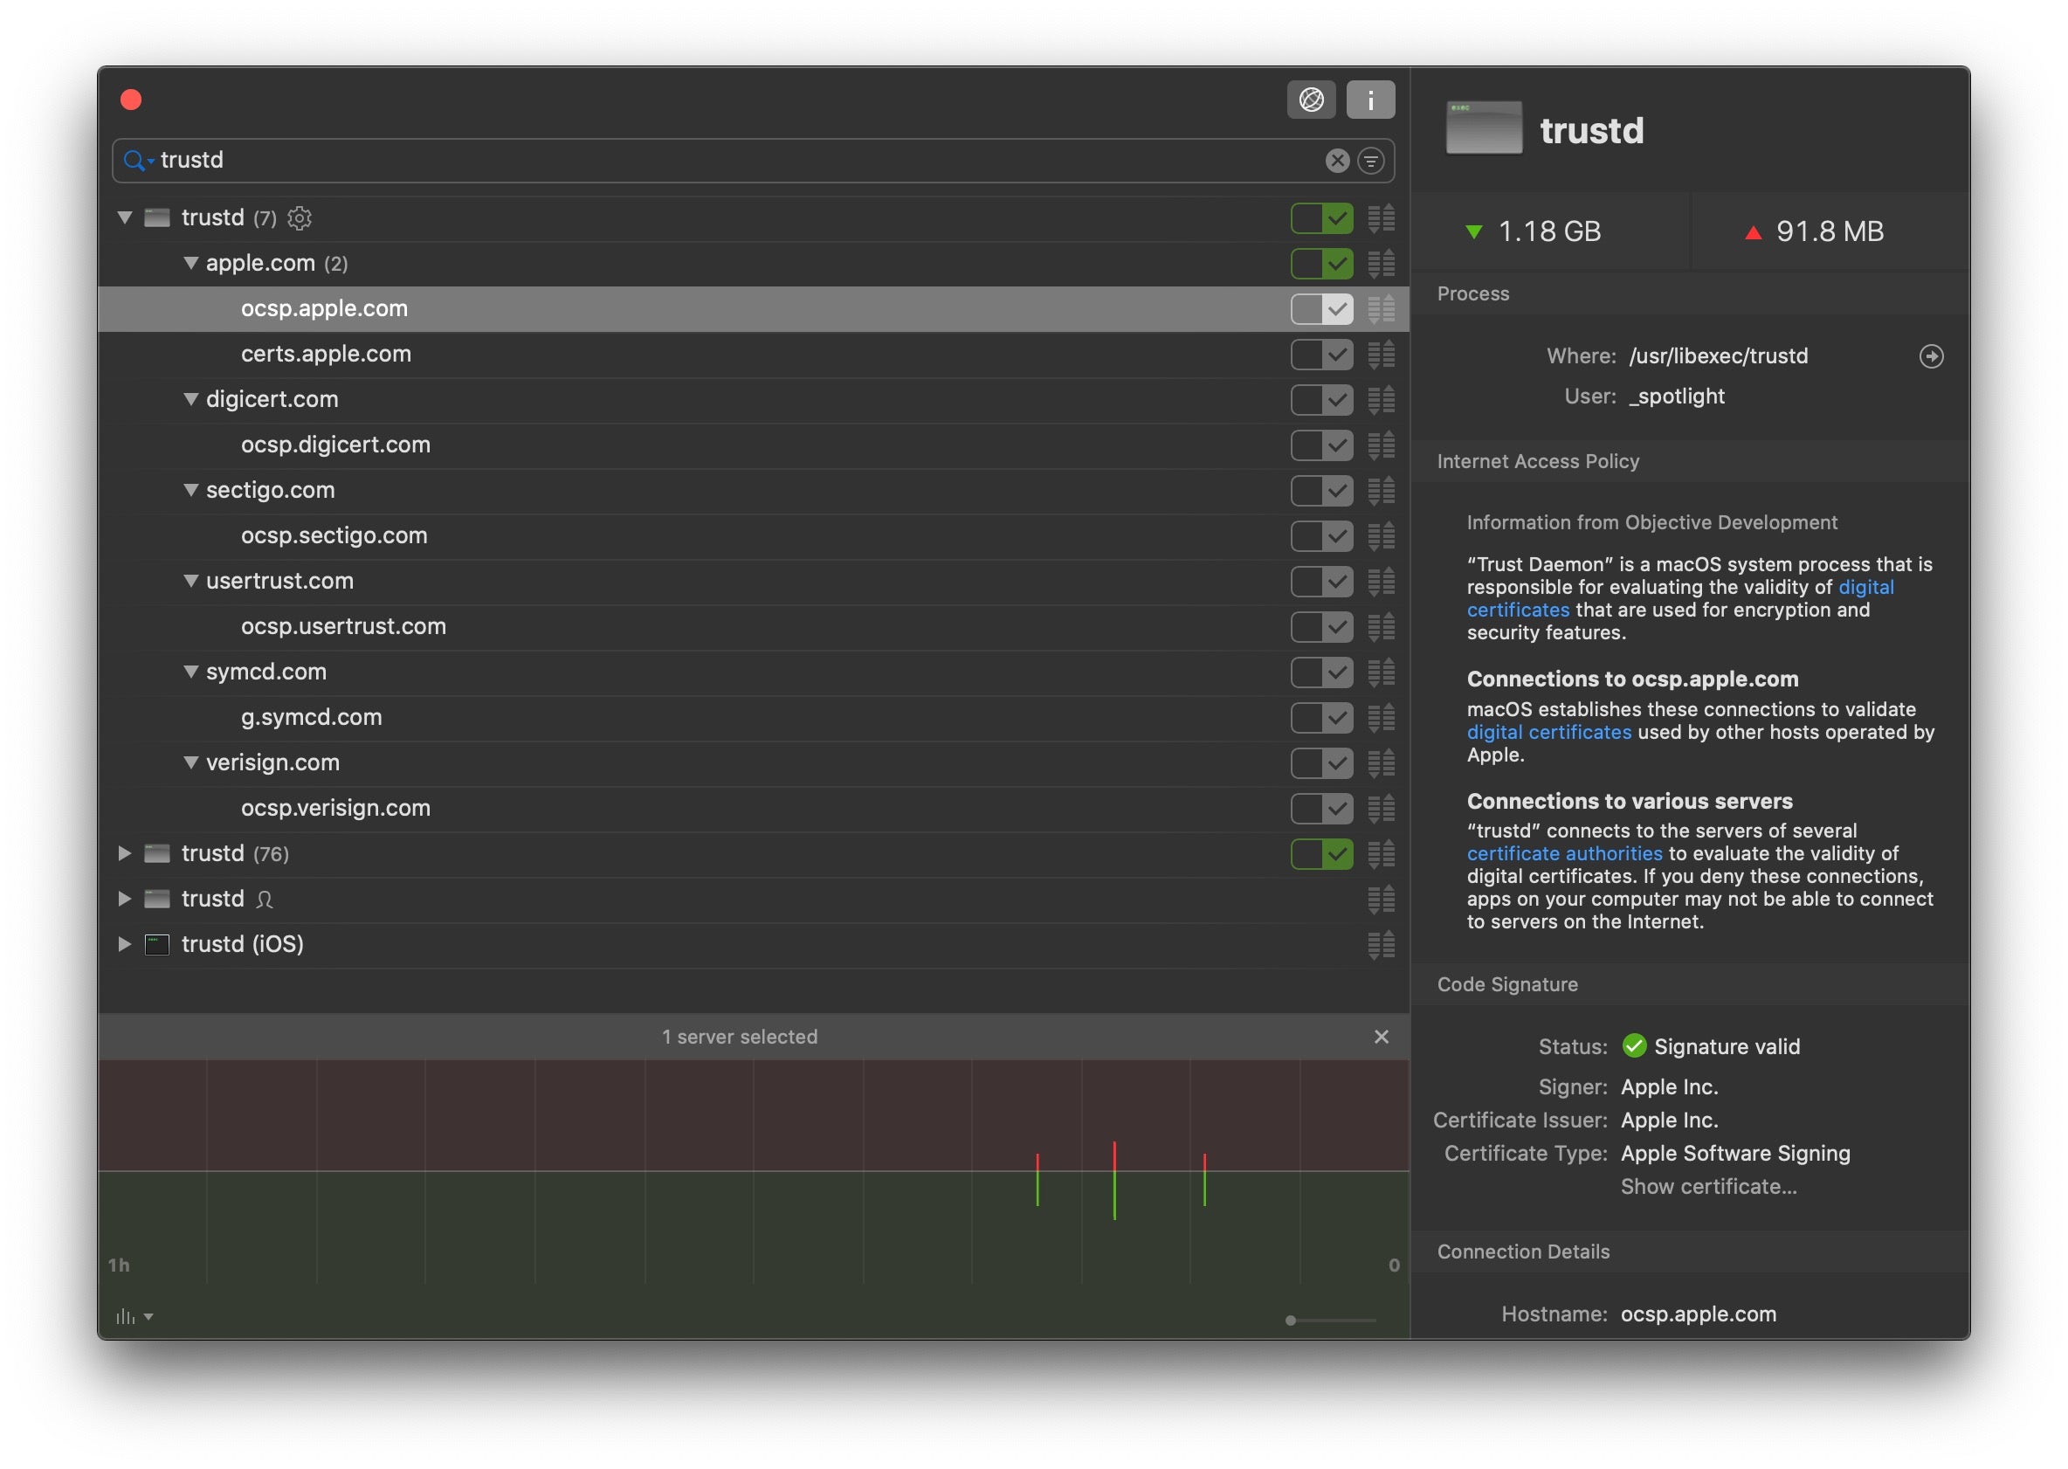Open traffic chart options menu icon

[134, 1316]
